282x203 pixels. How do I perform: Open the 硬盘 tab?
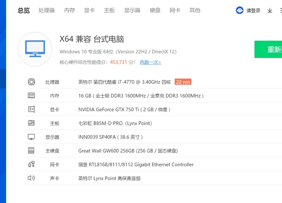click(155, 10)
